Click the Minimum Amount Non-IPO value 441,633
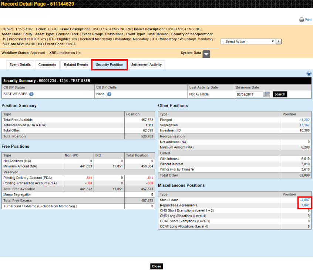Screen dimensions: 313x270 click(86, 166)
